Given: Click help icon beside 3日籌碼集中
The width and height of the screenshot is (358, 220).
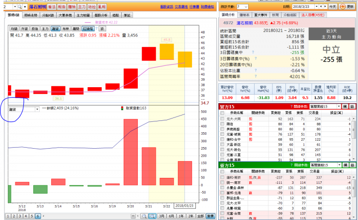Looking at the screenshot, I should 253,53.
